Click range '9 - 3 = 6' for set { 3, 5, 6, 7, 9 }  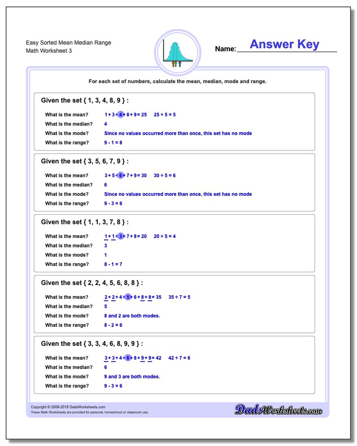click(113, 204)
